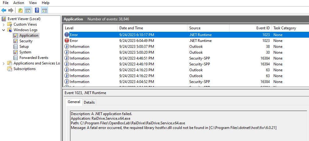Image resolution: width=309 pixels, height=141 pixels.
Task: Click the Back arrow in toolbar
Action: 4,10
